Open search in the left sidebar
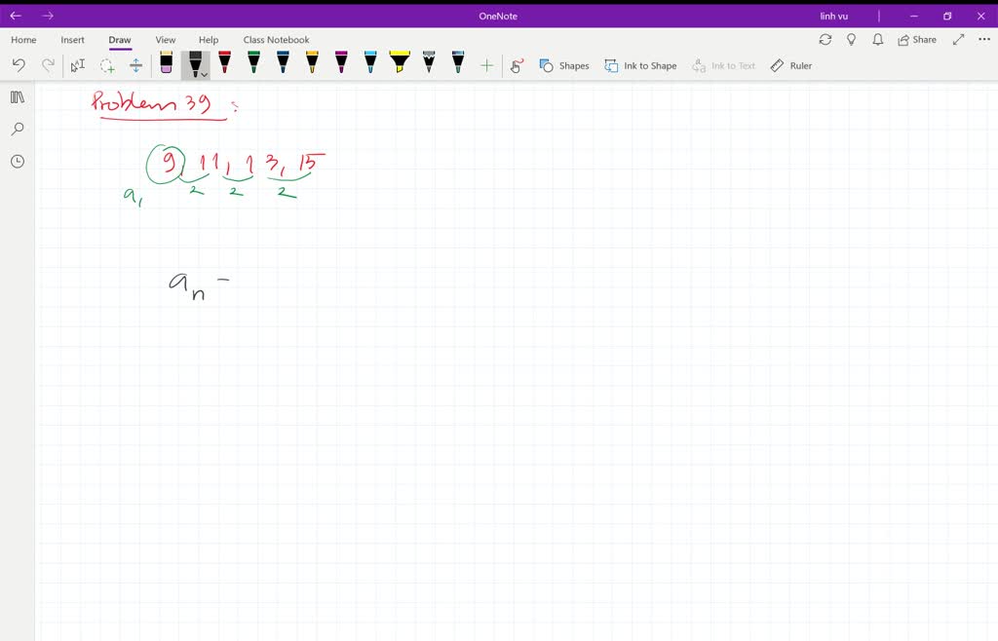The width and height of the screenshot is (998, 641). coord(17,129)
